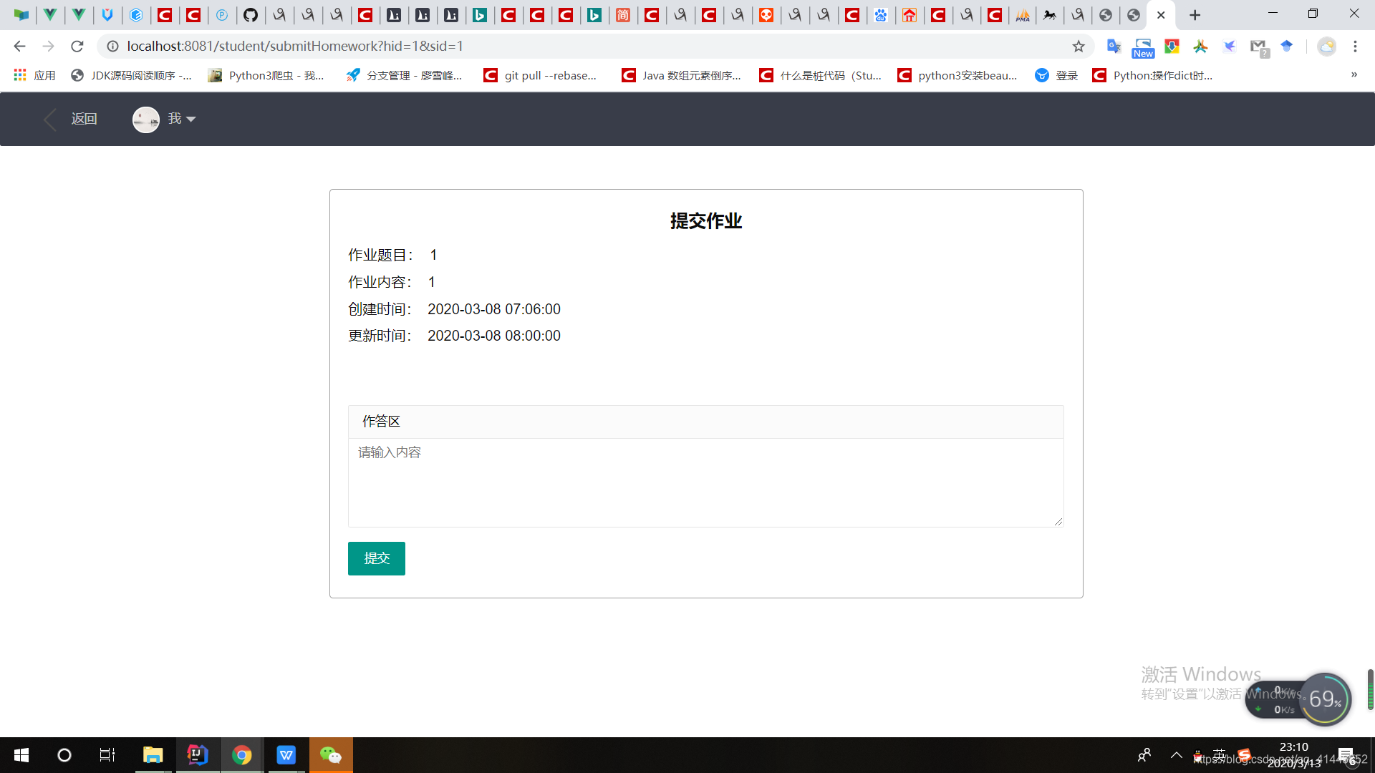Open IntelliJ IDEA from the taskbar

(197, 754)
